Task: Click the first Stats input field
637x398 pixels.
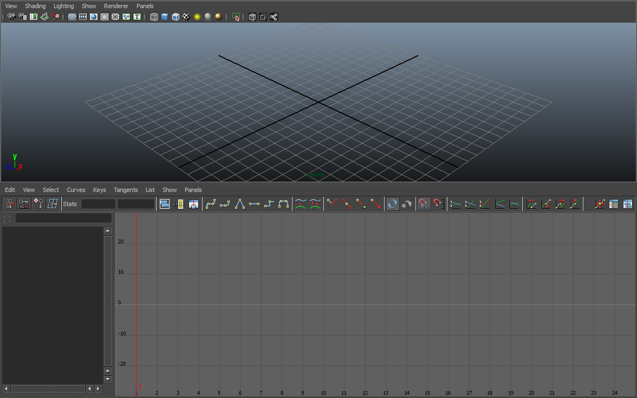Action: [x=98, y=204]
